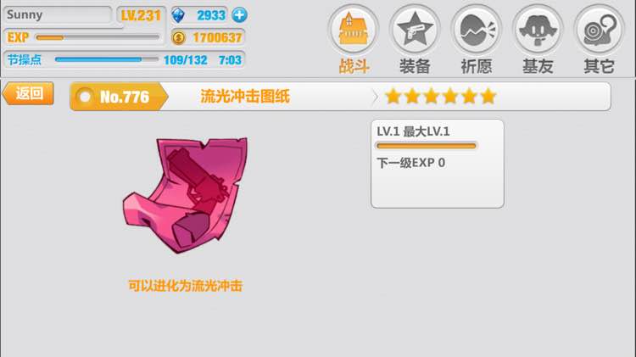Click the Sunny player name field
This screenshot has height=357, width=636.
point(58,15)
